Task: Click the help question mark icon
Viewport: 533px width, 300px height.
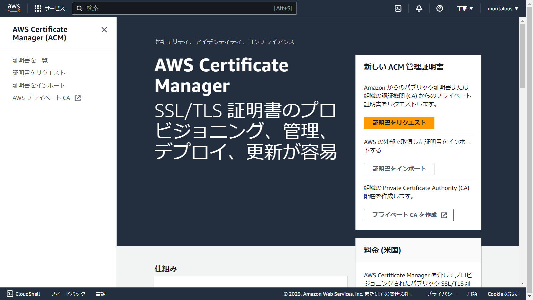Action: (x=439, y=8)
